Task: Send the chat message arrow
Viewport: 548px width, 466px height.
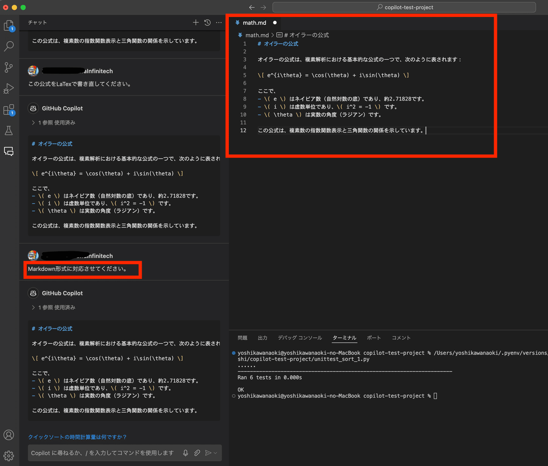Action: click(x=208, y=453)
